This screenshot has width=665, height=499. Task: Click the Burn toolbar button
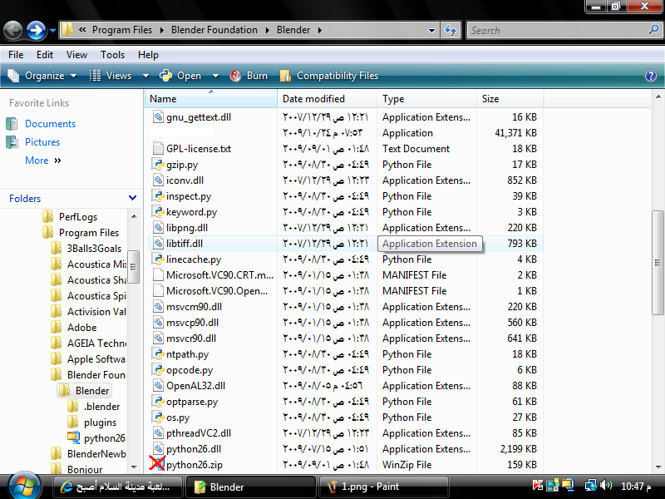pyautogui.click(x=249, y=76)
